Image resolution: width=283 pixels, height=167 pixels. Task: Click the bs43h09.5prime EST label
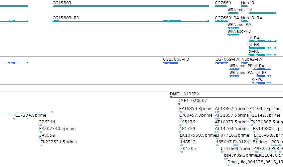(x=237, y=149)
